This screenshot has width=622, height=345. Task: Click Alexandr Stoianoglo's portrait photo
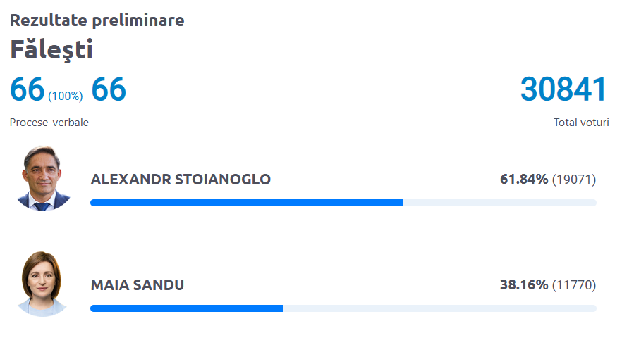[42, 180]
